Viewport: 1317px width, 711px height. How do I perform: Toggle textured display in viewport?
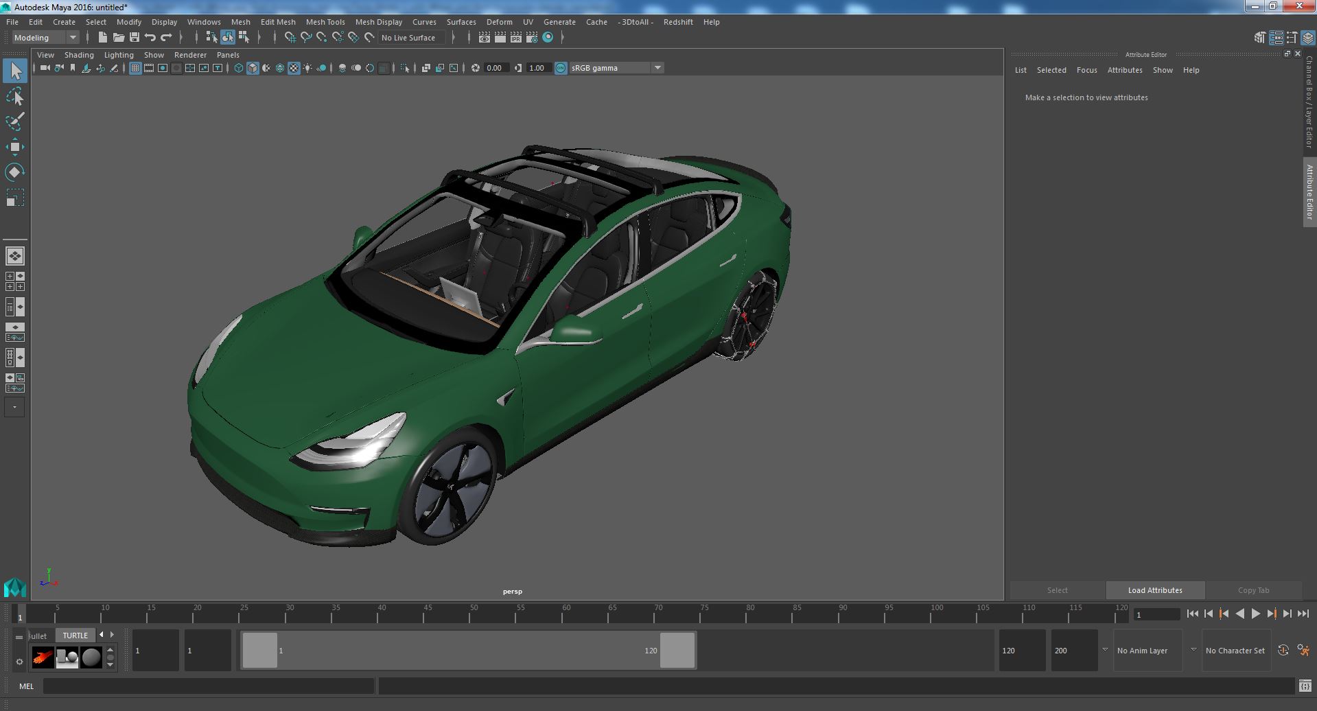point(294,68)
